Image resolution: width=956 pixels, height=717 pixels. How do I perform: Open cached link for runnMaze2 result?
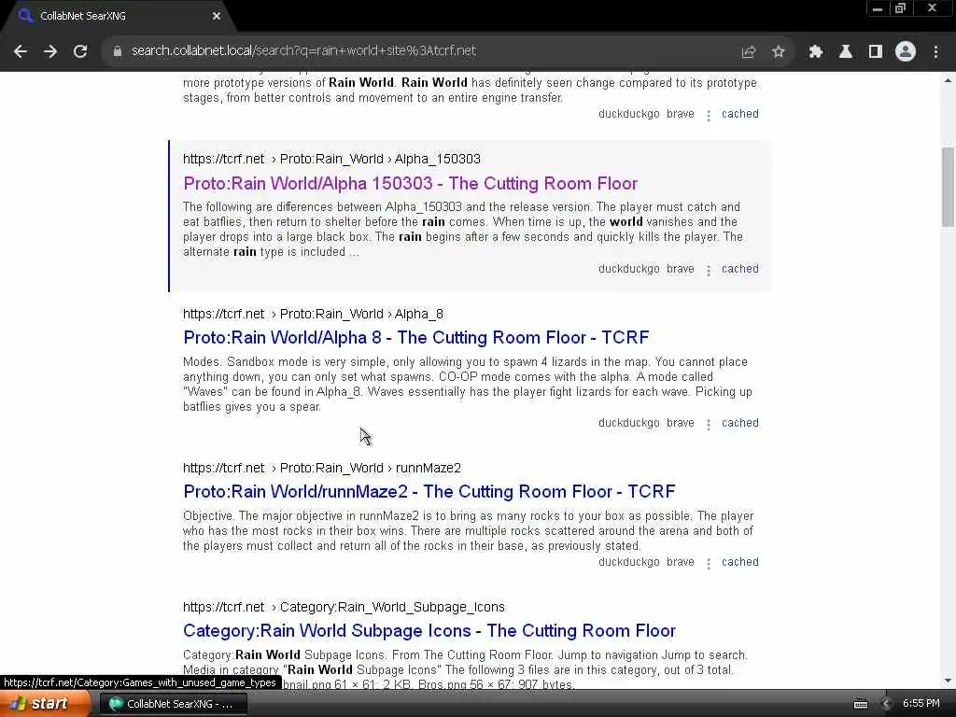740,562
